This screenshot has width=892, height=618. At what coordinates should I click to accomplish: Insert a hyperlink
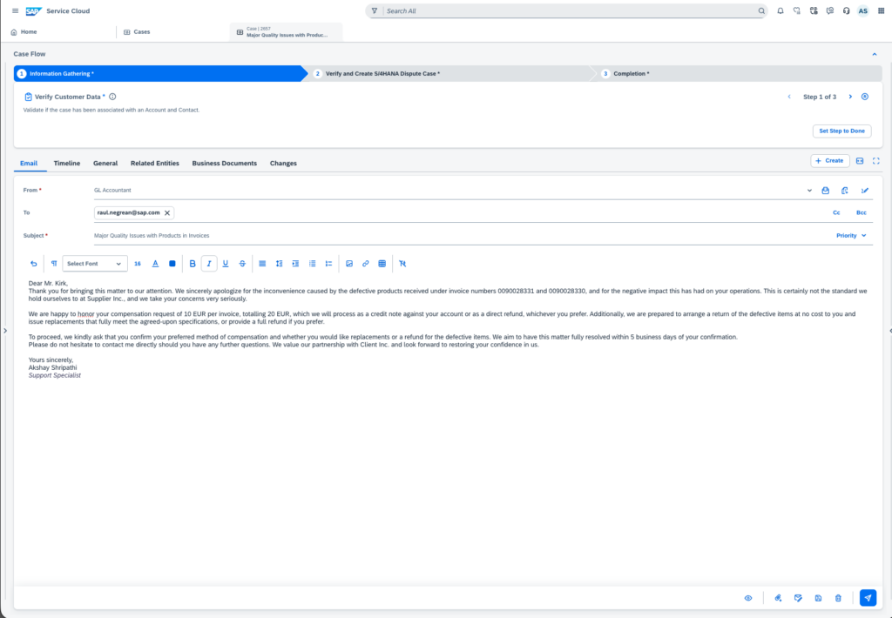[x=365, y=263]
